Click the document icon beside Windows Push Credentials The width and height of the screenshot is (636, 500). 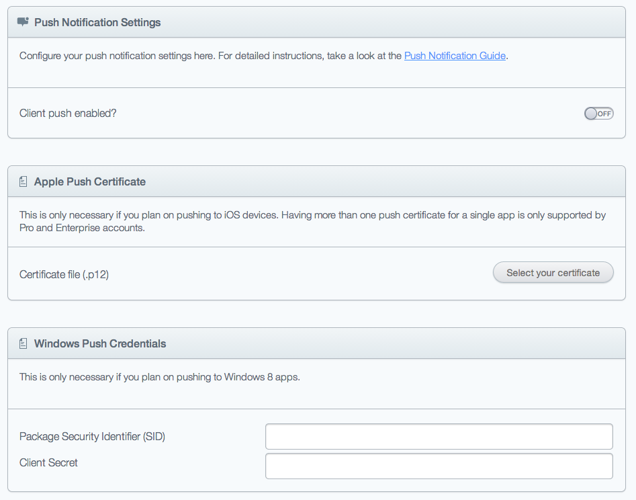coord(23,343)
